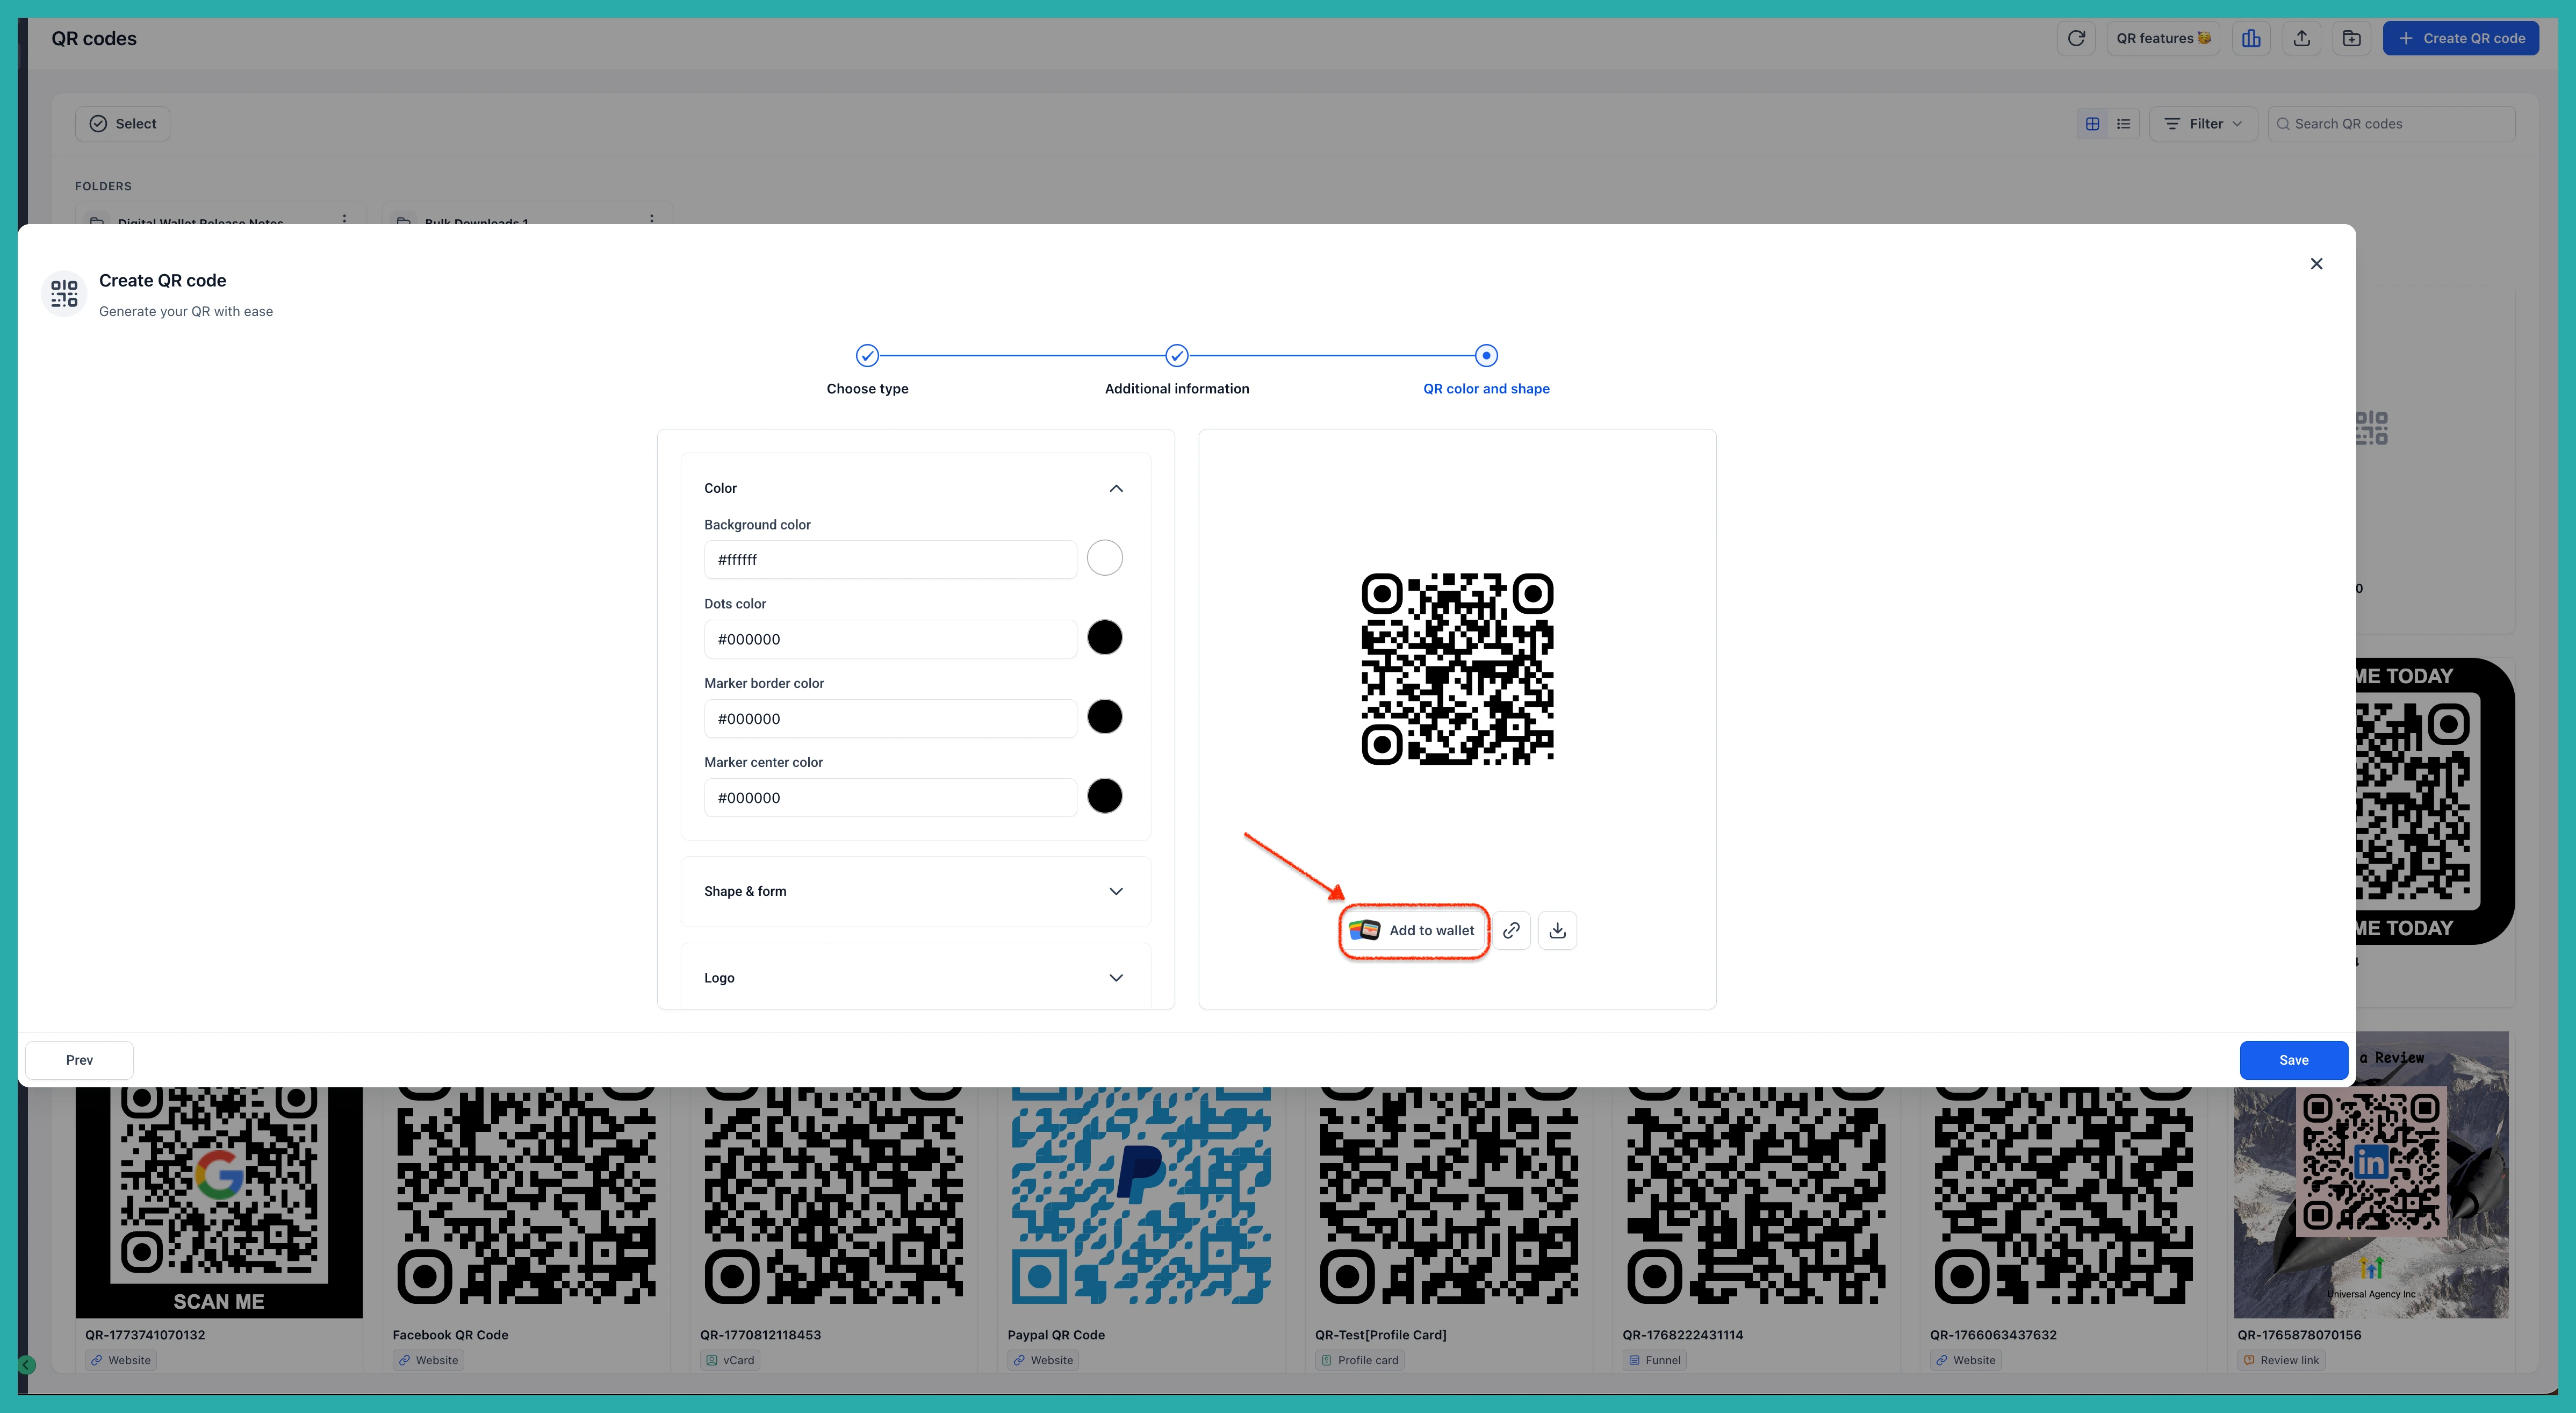2576x1413 pixels.
Task: Switch to grid view icon
Action: [2092, 124]
